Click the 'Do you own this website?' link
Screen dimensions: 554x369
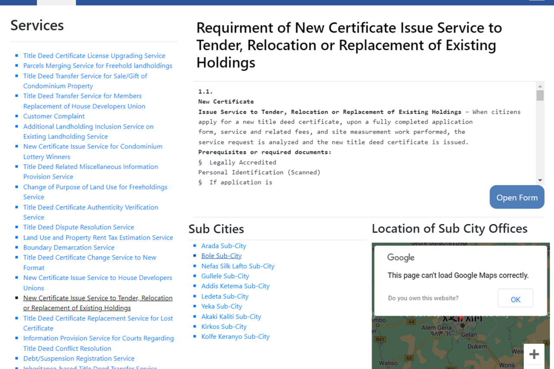click(423, 298)
